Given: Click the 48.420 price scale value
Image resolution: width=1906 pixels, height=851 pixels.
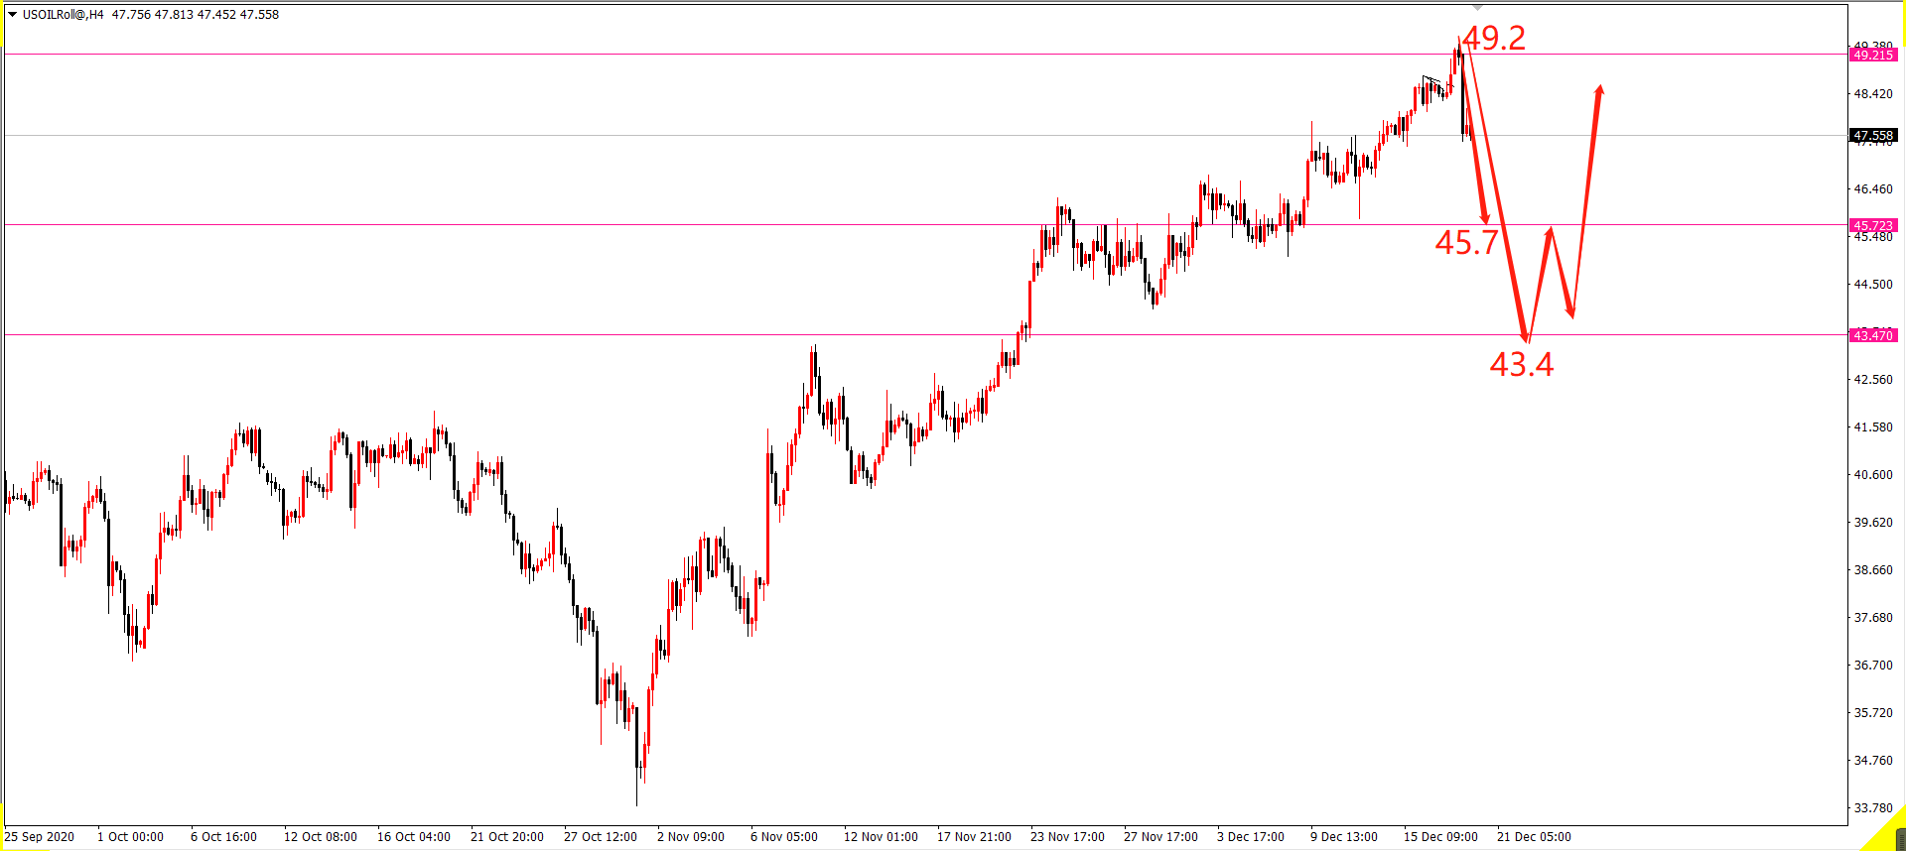Looking at the screenshot, I should coord(1873,94).
